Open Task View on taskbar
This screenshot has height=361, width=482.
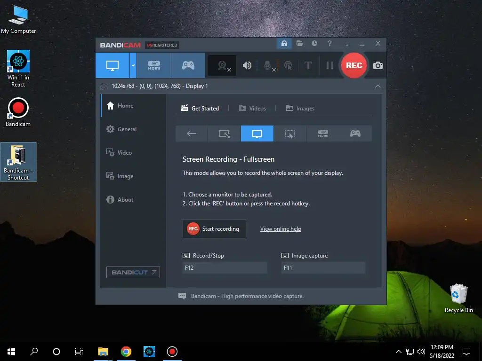tap(79, 352)
